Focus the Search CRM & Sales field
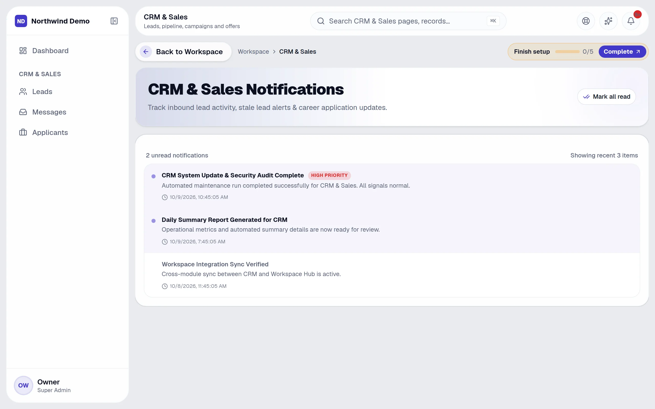Viewport: 655px width, 409px height. pyautogui.click(x=408, y=21)
